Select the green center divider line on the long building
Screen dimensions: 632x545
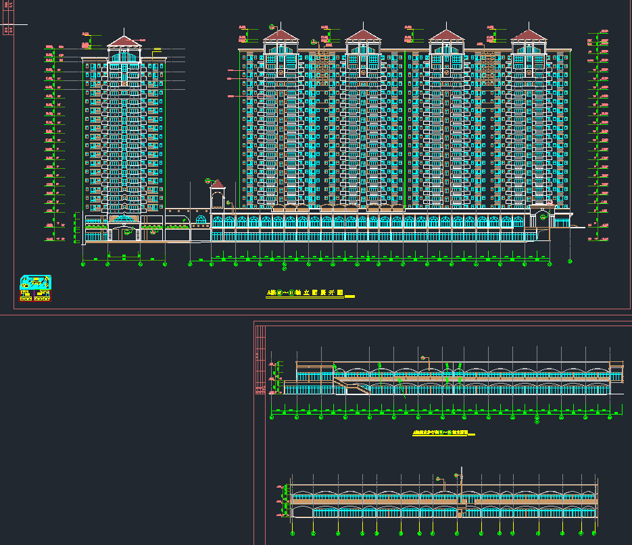pos(405,129)
